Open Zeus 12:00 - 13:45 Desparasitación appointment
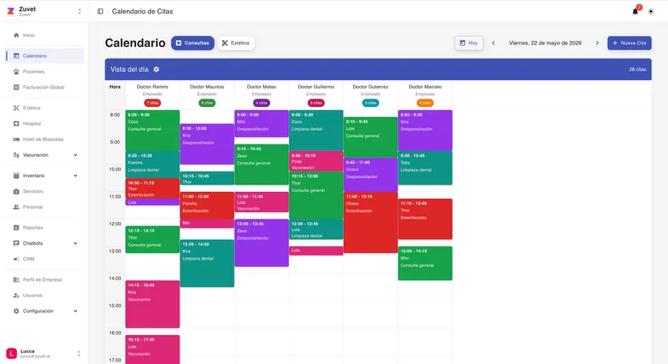This screenshot has width=668, height=364. tap(261, 243)
